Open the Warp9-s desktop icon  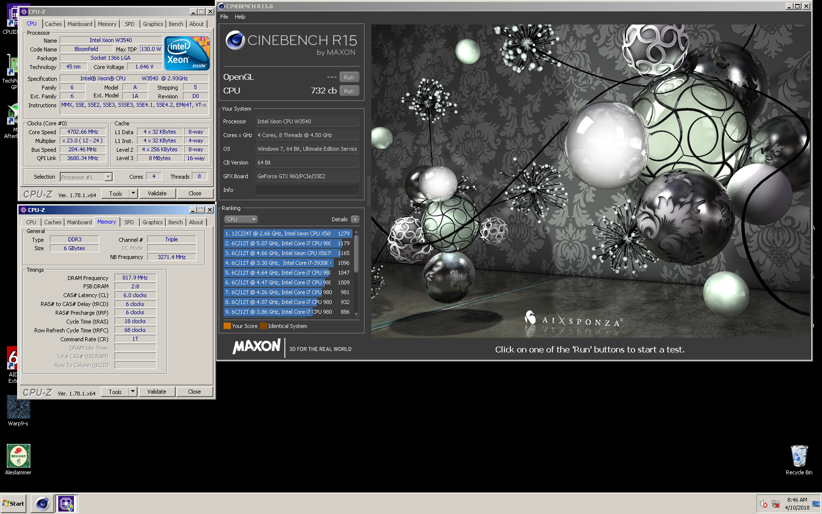[x=18, y=411]
